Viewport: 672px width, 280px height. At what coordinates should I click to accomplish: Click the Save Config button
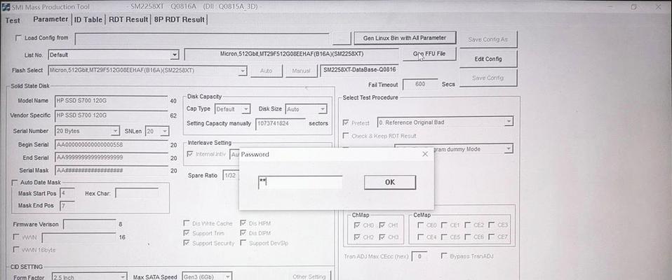click(488, 78)
